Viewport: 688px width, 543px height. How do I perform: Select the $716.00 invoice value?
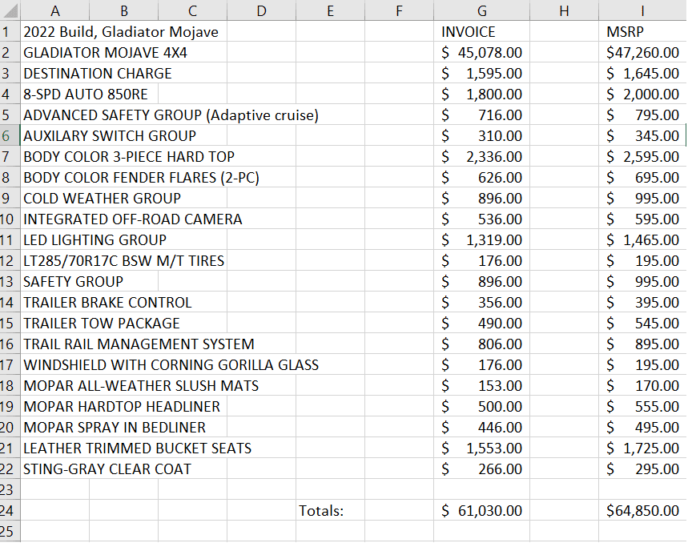pyautogui.click(x=482, y=115)
